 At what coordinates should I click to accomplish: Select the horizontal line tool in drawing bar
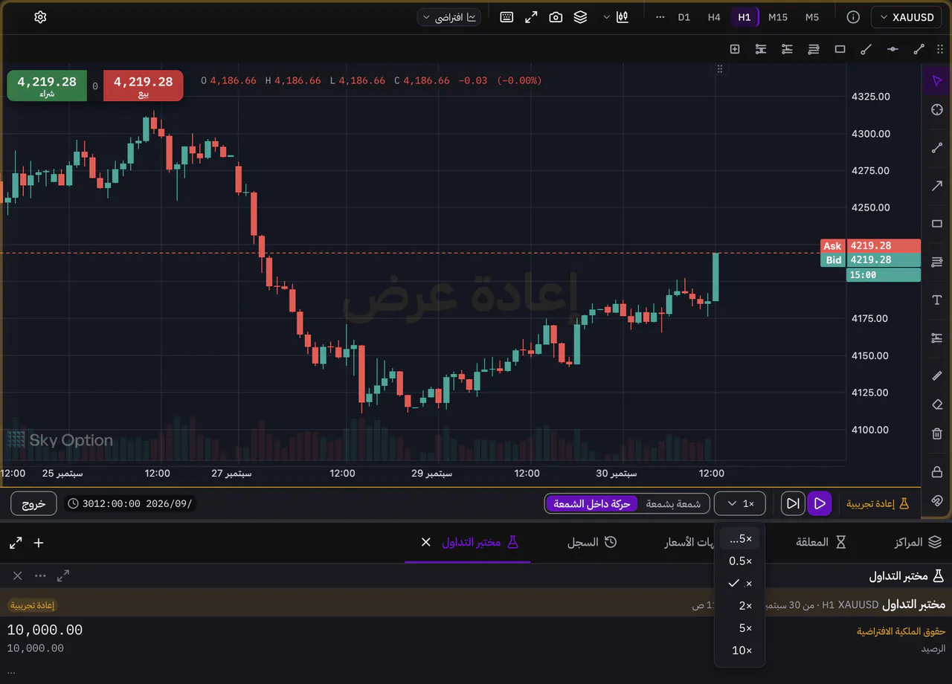point(892,49)
